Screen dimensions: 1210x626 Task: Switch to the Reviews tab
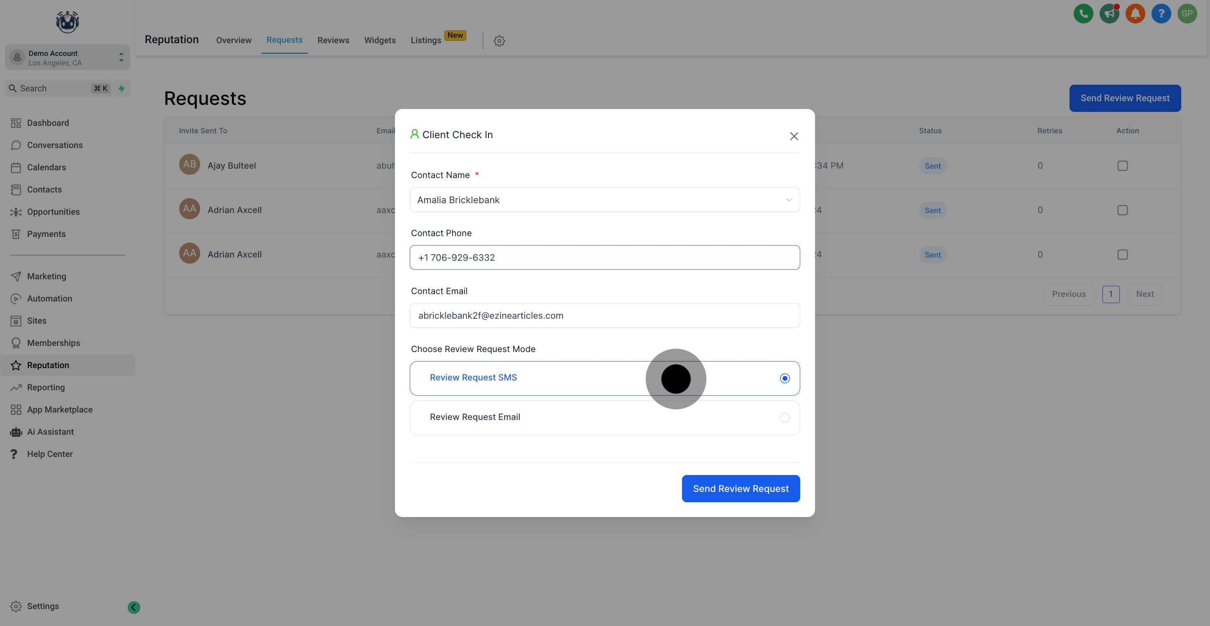coord(333,40)
